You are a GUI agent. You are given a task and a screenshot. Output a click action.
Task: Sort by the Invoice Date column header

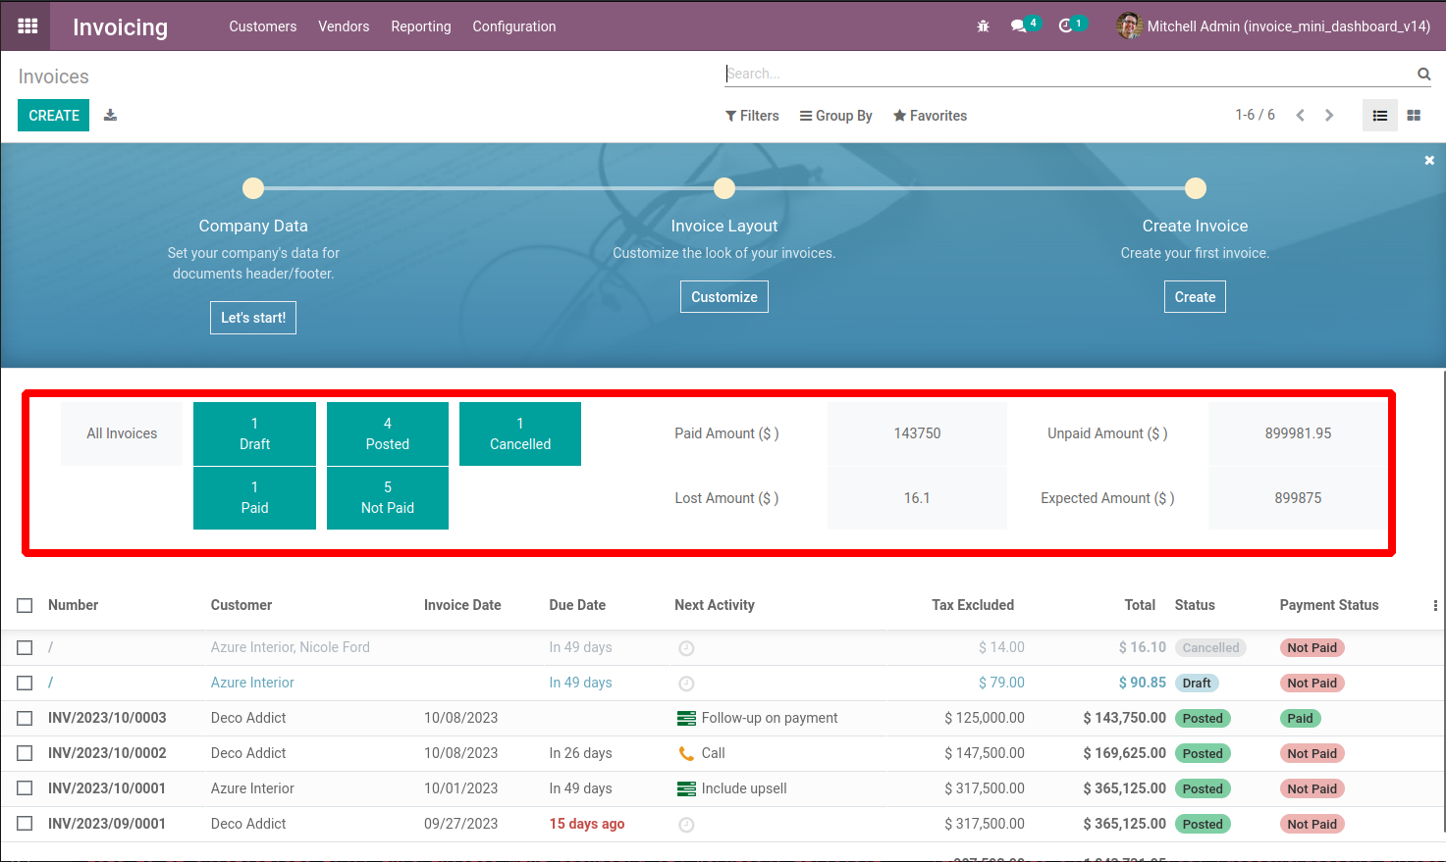click(462, 605)
